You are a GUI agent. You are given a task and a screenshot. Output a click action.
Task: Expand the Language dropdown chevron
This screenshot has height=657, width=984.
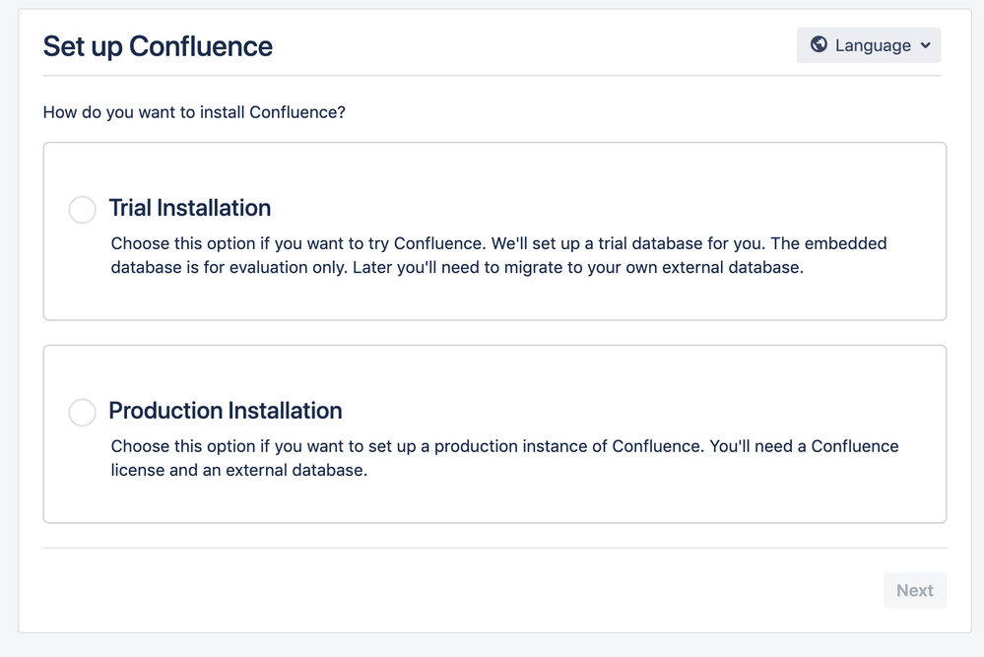tap(925, 45)
